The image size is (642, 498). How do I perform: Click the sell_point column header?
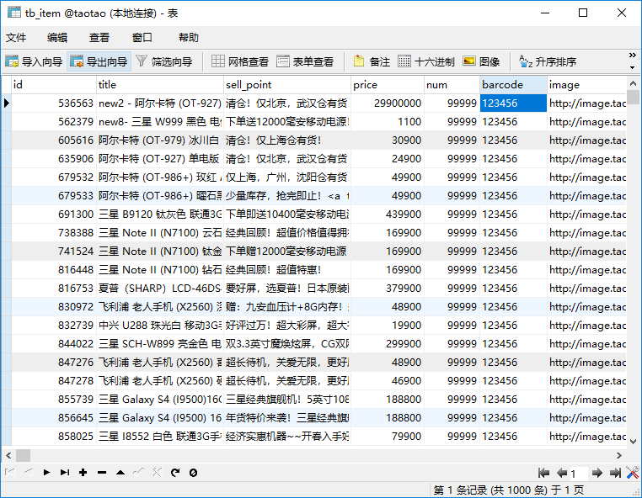(x=287, y=85)
